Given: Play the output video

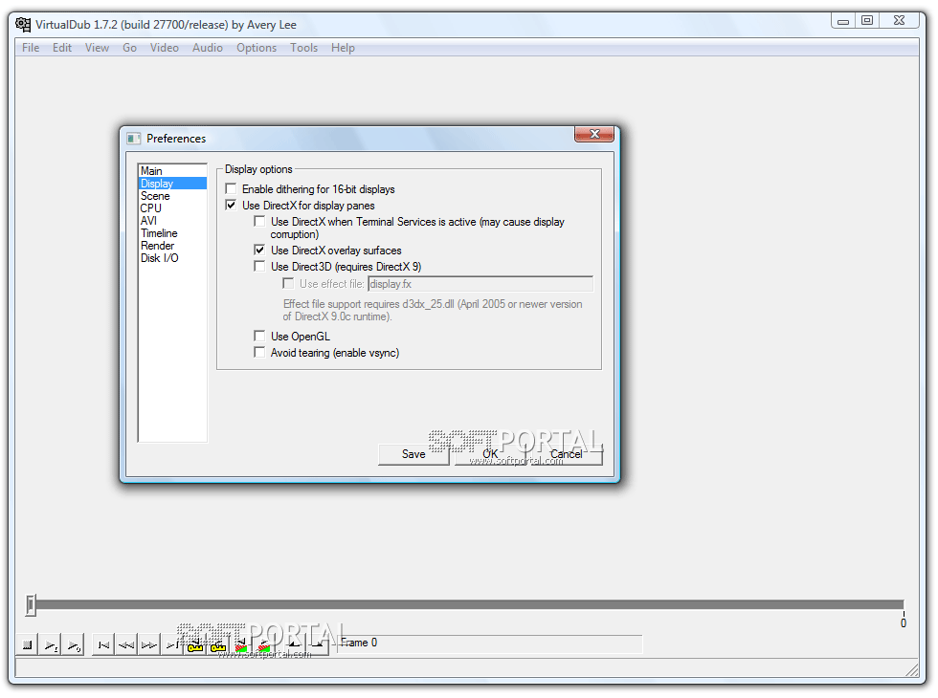Looking at the screenshot, I should [x=73, y=645].
